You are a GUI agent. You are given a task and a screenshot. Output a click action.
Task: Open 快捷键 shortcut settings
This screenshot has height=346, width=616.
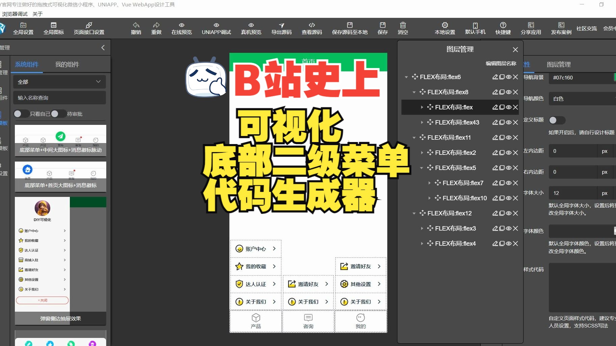coord(502,28)
